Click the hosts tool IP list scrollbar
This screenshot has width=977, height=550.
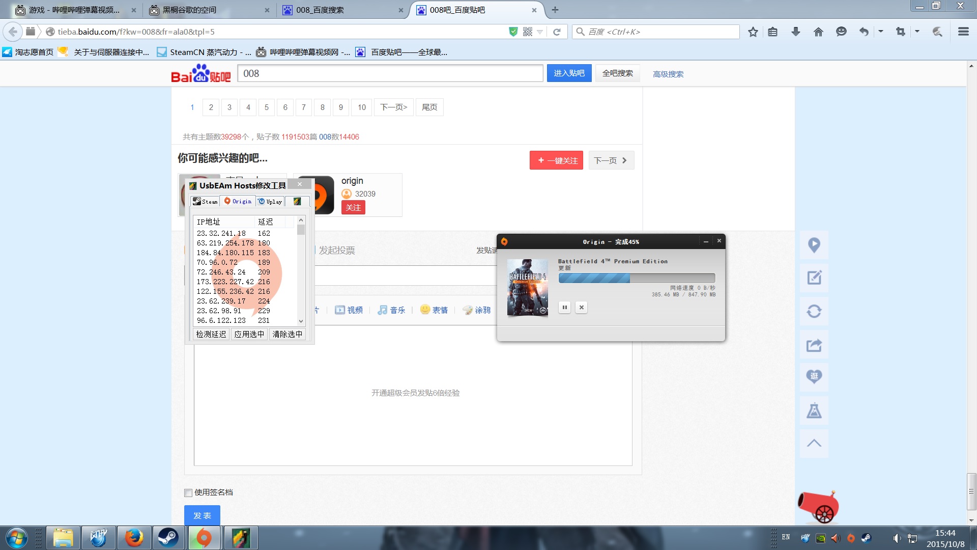pos(301,270)
